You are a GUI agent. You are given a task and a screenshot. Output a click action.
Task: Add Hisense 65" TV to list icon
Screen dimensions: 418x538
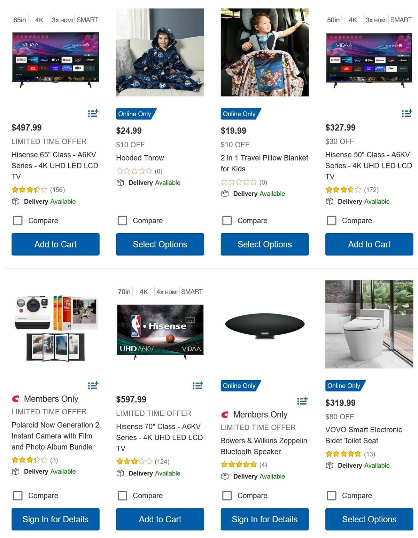pos(93,113)
